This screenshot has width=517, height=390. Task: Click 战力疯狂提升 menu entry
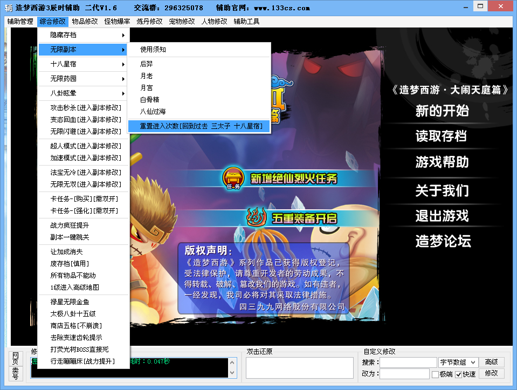pyautogui.click(x=84, y=225)
